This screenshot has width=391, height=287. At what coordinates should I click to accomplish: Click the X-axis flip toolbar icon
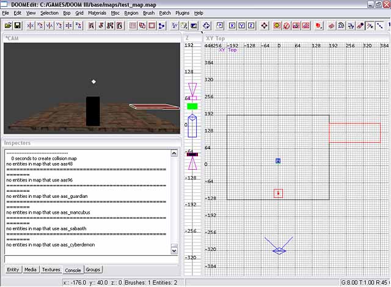31,26
